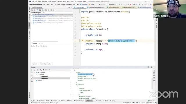Click the Shelve icon in commit toolbar
Image resolution: width=186 pixels, height=104 pixels.
(42, 10)
